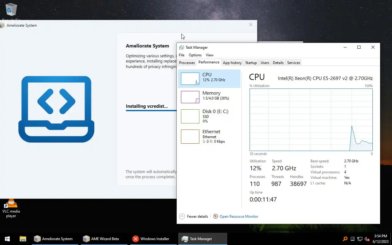Click the Installing vcredist progress bar
This screenshot has width=392, height=245.
[x=151, y=111]
